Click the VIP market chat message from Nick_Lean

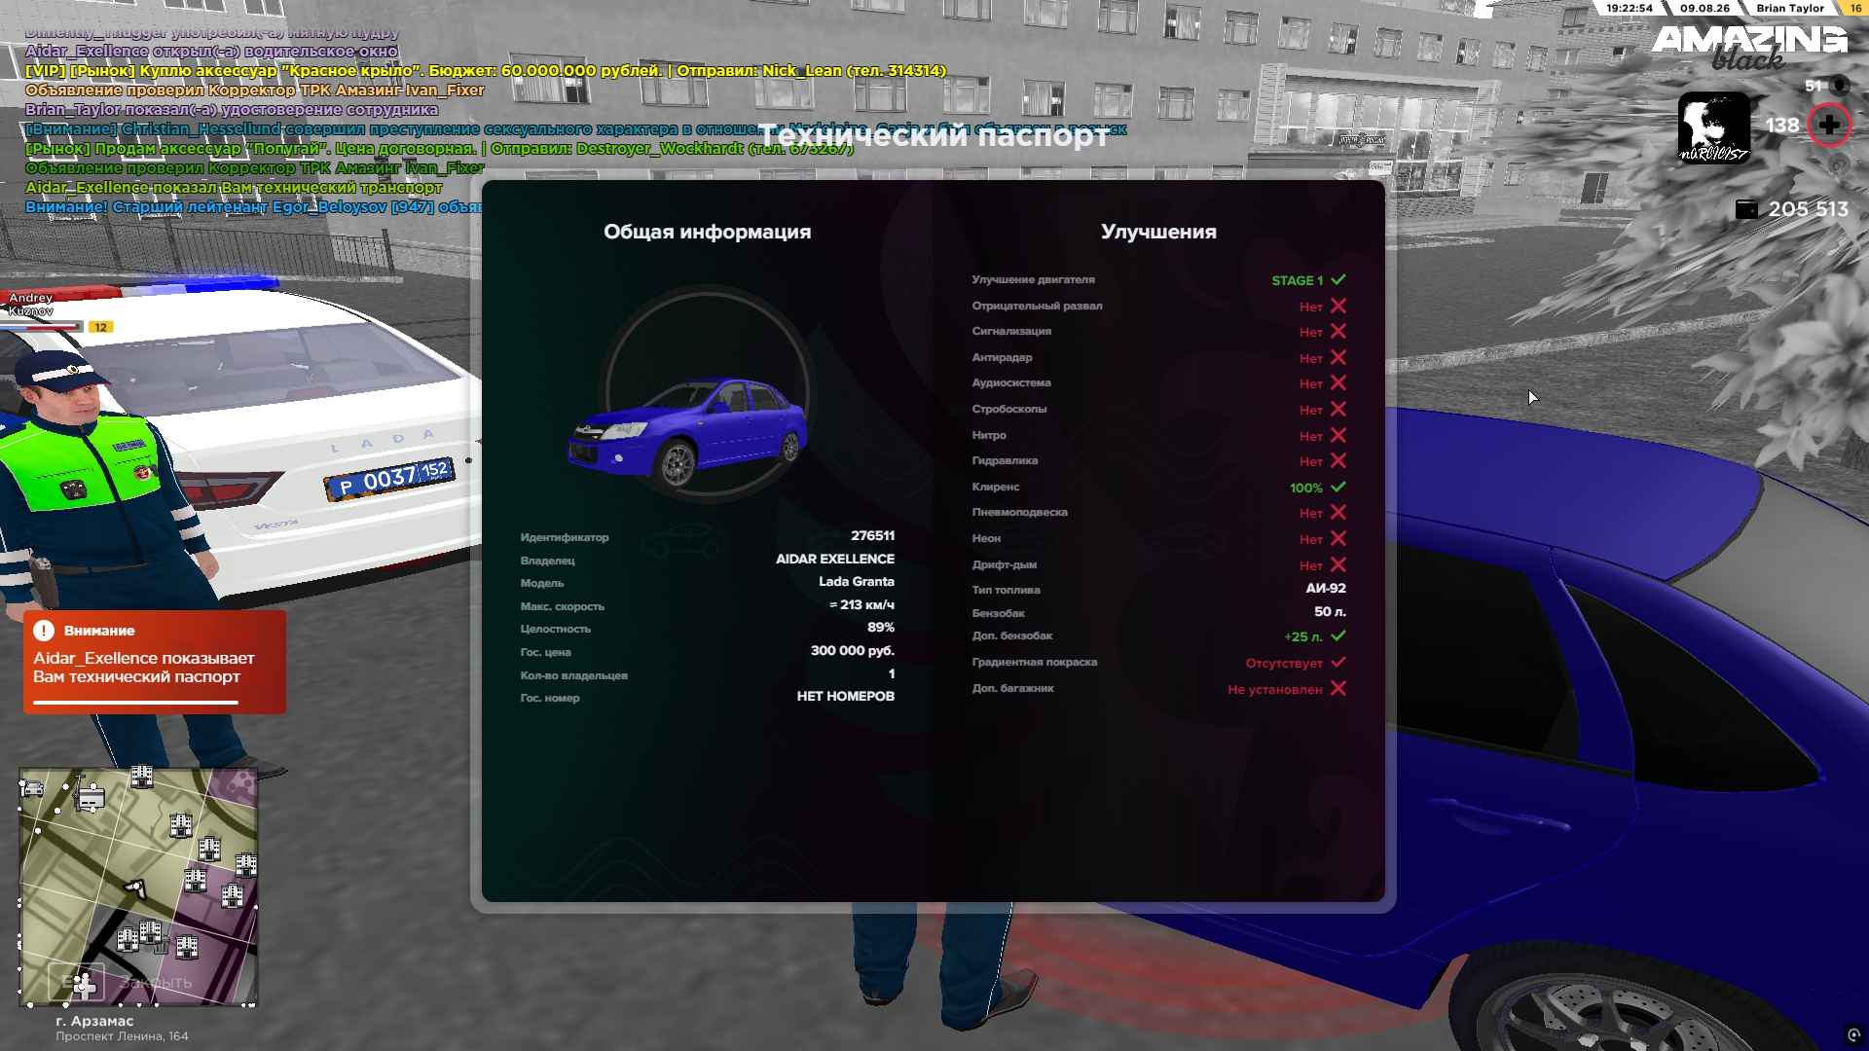[486, 71]
